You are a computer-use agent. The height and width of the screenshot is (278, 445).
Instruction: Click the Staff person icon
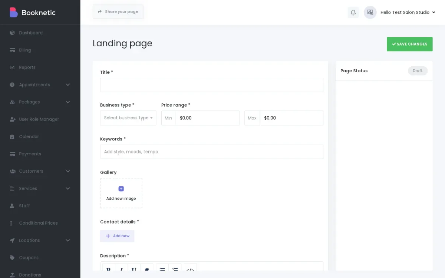[12, 206]
